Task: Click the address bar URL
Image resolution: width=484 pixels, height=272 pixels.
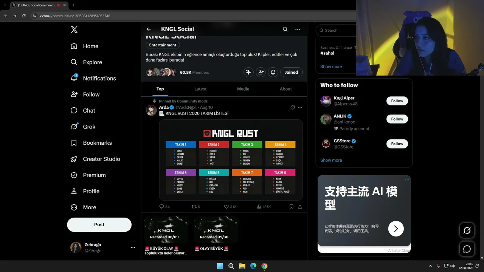Action: tap(75, 16)
